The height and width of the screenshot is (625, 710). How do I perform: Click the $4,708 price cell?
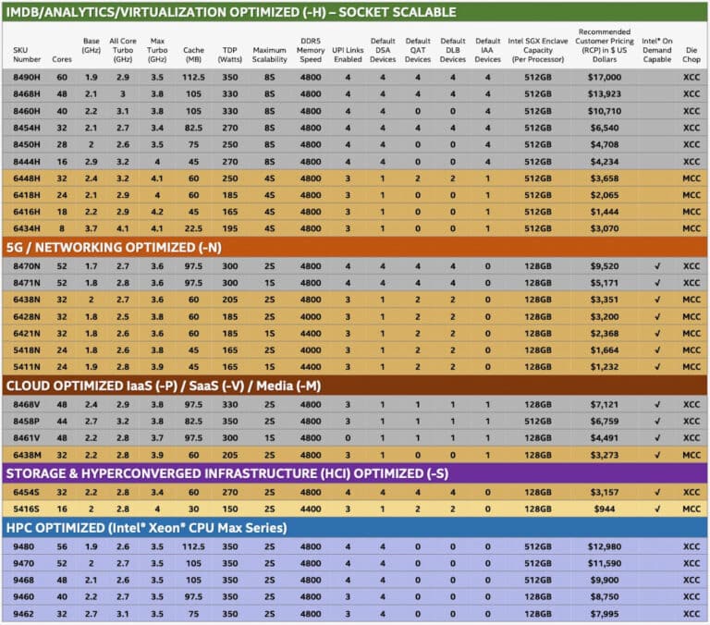tap(604, 144)
